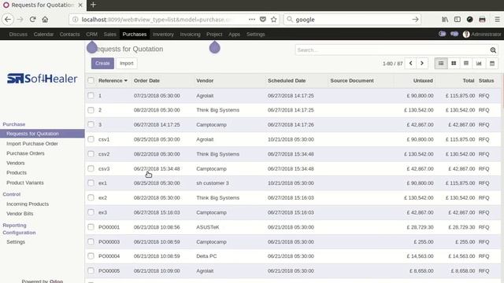
Task: Open the Discuss menu
Action: [x=18, y=34]
